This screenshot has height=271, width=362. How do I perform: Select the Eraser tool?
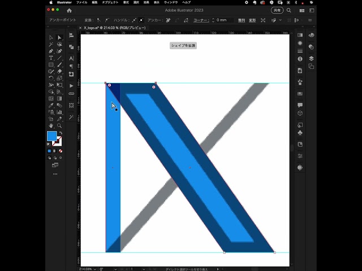59,72
